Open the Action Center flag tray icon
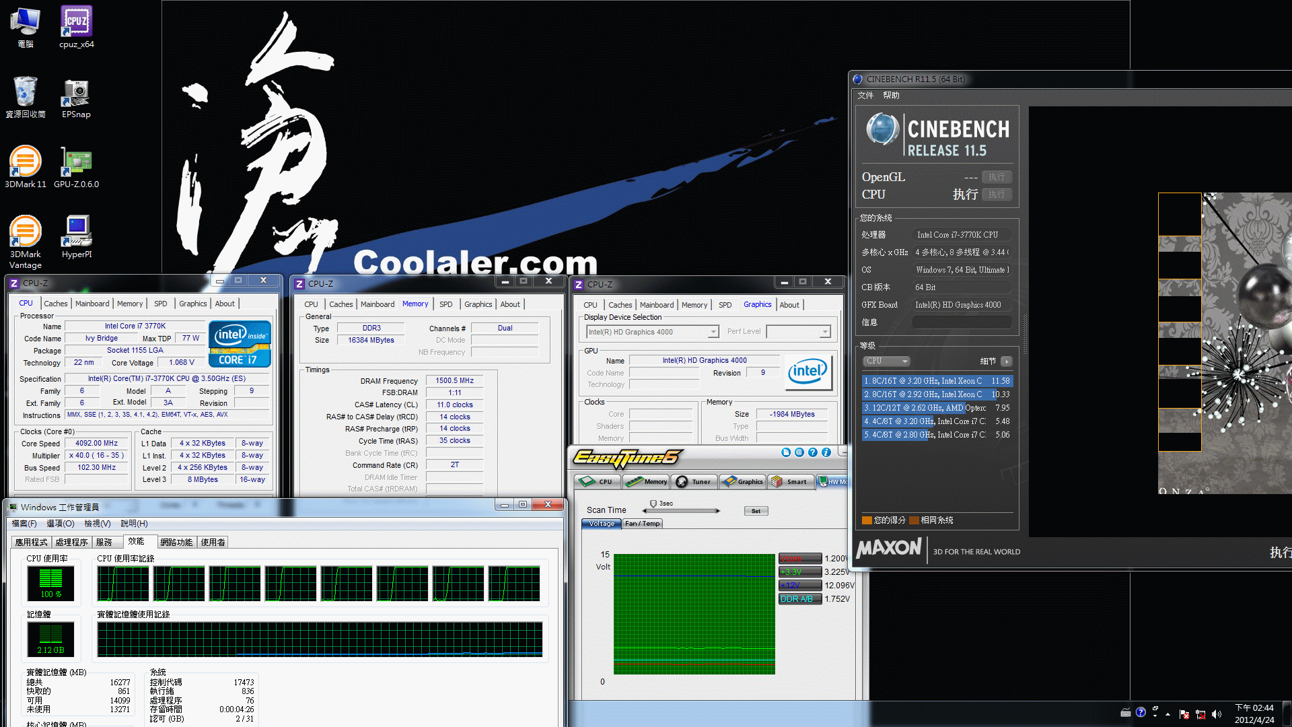Screen dimensions: 1292x727 pyautogui.click(x=1184, y=714)
